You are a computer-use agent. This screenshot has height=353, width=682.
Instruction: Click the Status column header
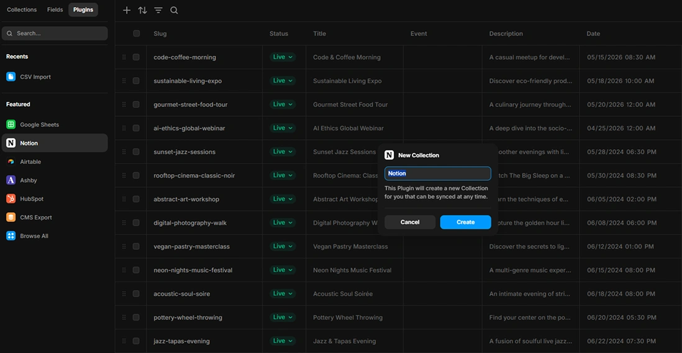point(279,34)
